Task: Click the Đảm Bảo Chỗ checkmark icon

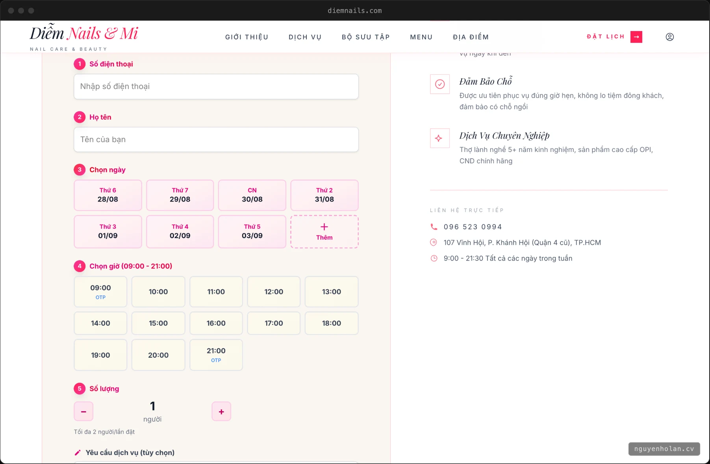Action: (x=440, y=84)
